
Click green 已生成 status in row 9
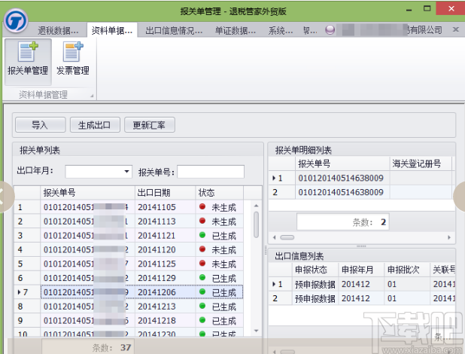coord(220,320)
